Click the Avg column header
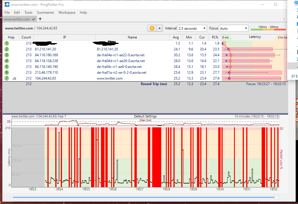Viewport: 298px width, 204px height. pyautogui.click(x=176, y=37)
